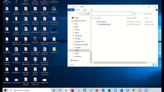
Task: Click the Search sqlite box
Action: pyautogui.click(x=148, y=14)
